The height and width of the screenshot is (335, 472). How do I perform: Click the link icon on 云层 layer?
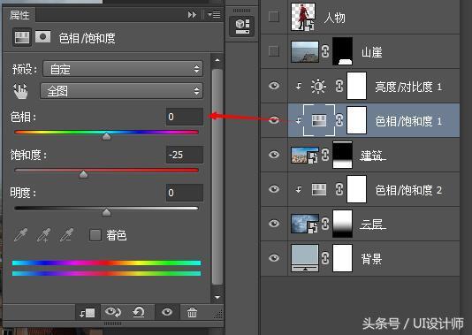point(325,224)
